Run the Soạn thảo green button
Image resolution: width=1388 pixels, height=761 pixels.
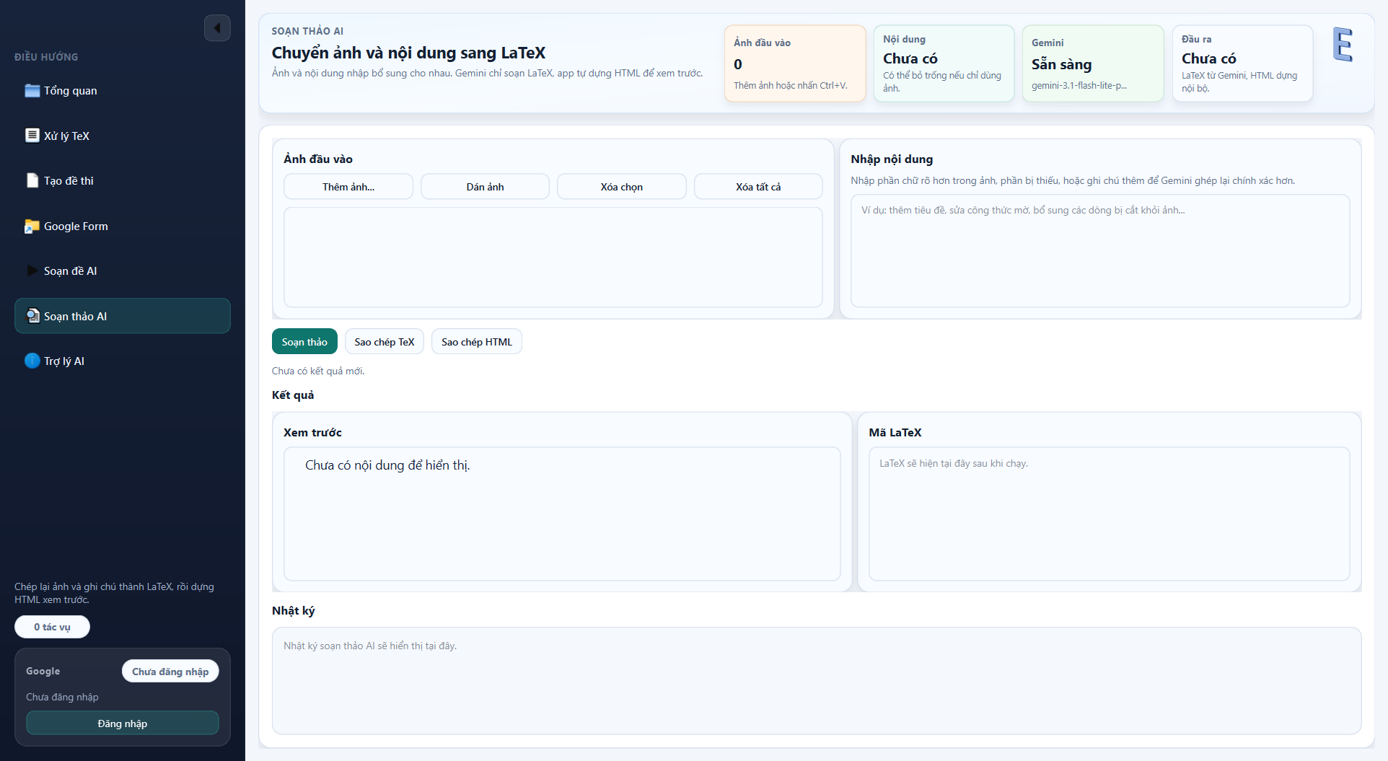click(304, 342)
